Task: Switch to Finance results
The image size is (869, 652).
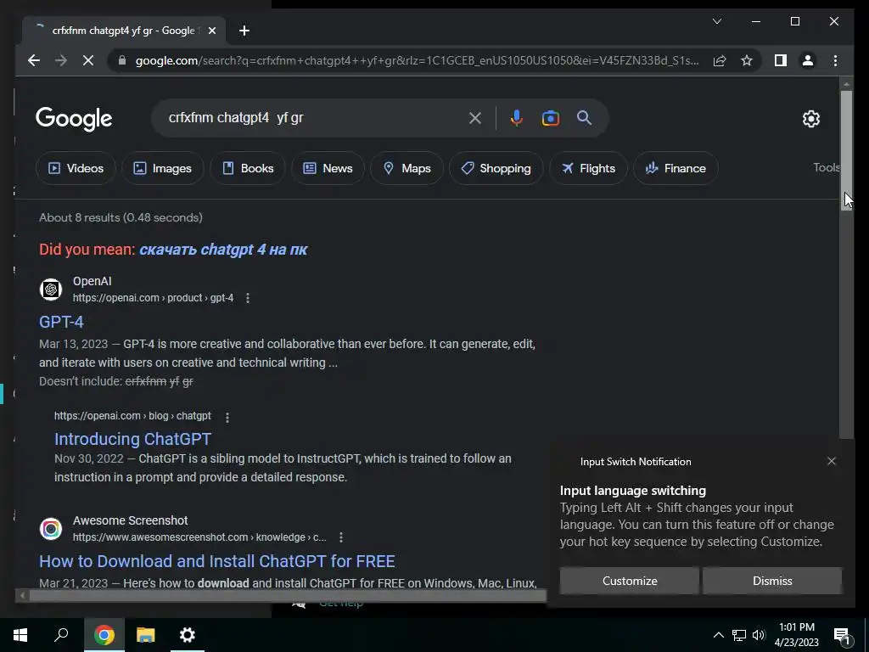Action: (676, 168)
